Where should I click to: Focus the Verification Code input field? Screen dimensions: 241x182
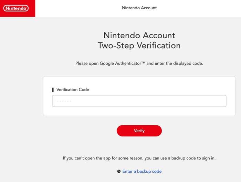click(x=139, y=101)
